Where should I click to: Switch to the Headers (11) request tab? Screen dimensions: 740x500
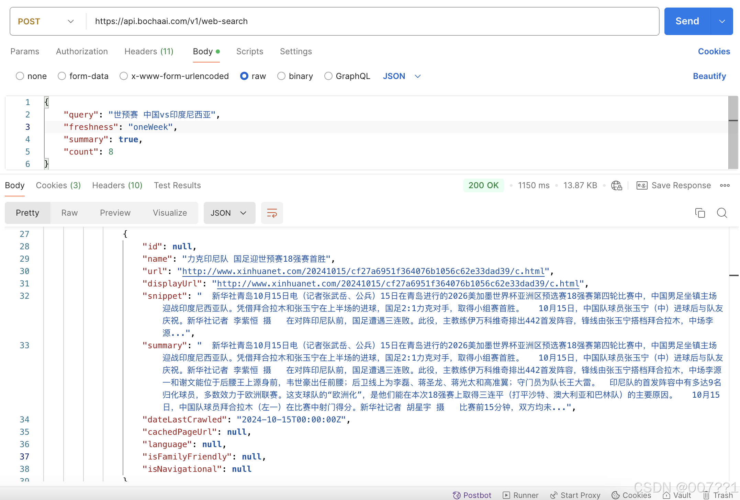tap(149, 52)
